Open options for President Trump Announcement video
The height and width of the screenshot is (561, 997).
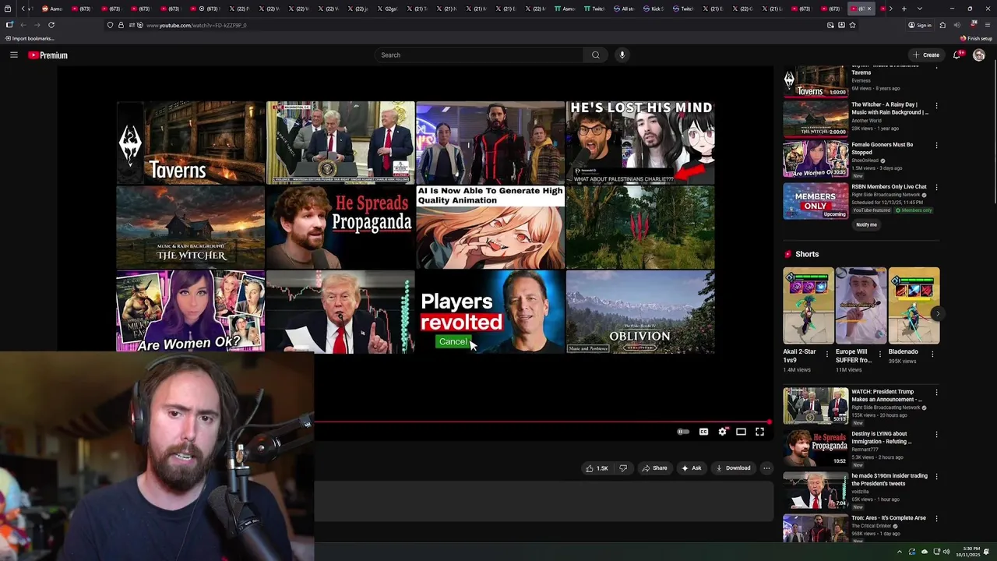pyautogui.click(x=936, y=393)
